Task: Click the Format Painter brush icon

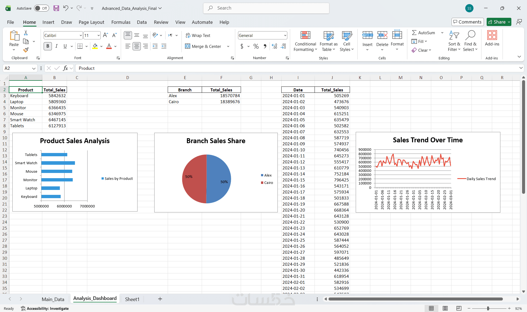Action: coord(26,50)
